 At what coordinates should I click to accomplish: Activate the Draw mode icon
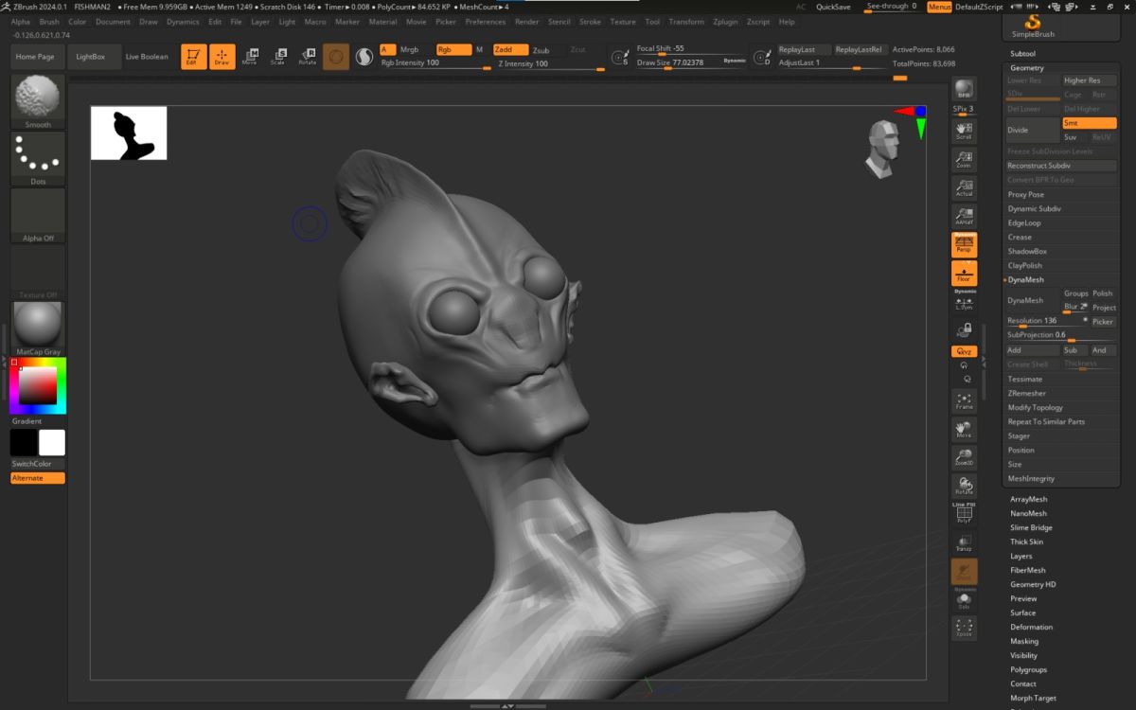222,57
